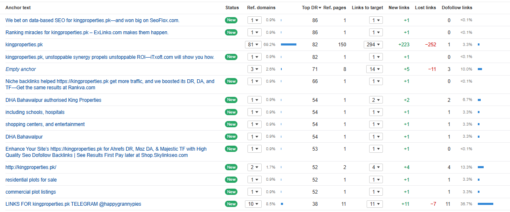Image resolution: width=510 pixels, height=212 pixels.
Task: Click the +223 new links value
Action: pyautogui.click(x=404, y=45)
